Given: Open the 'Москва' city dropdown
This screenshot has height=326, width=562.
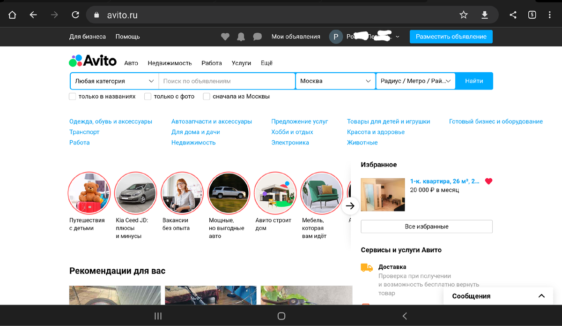Looking at the screenshot, I should tap(335, 81).
